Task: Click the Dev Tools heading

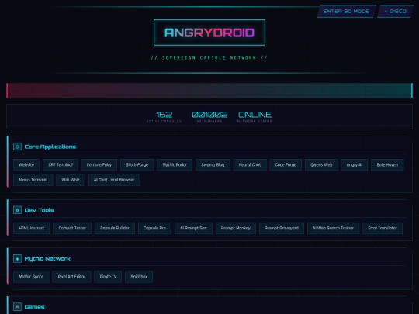Action: coord(39,210)
